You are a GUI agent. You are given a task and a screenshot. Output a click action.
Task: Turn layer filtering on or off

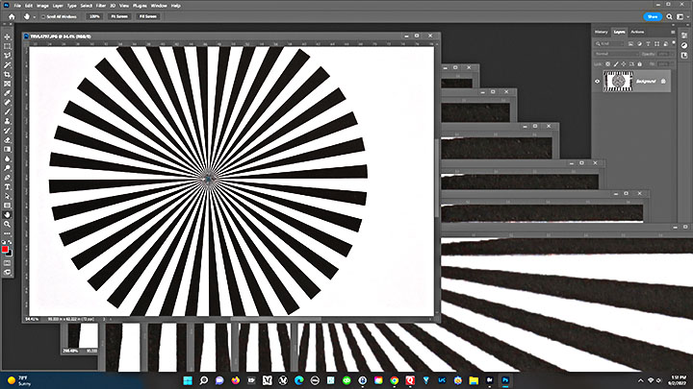pyautogui.click(x=674, y=43)
